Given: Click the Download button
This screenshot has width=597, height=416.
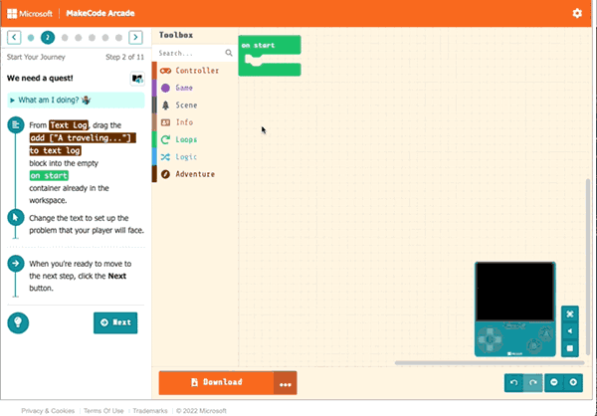Looking at the screenshot, I should pyautogui.click(x=216, y=383).
